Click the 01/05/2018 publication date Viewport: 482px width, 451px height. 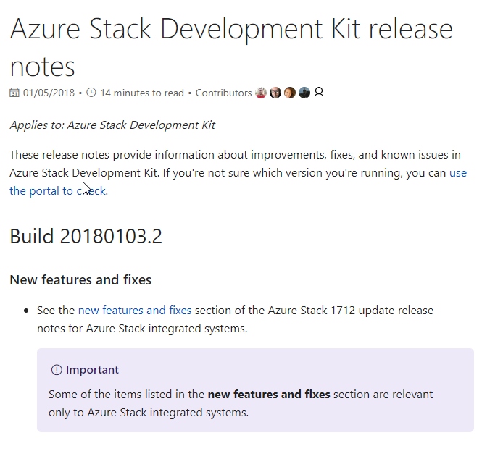[x=49, y=93]
